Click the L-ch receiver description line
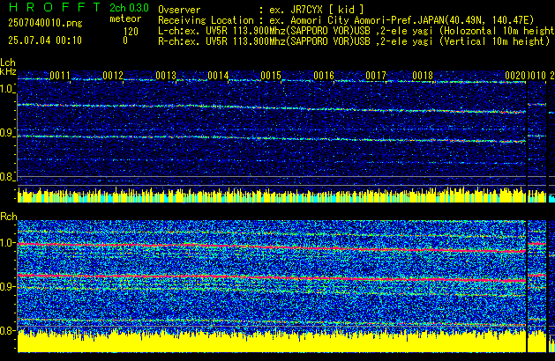Image resolution: width=555 pixels, height=361 pixels. 356,31
